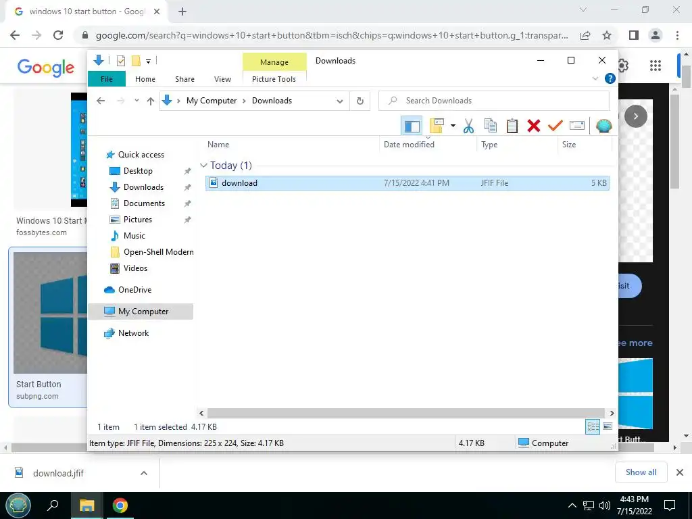Click the Search Downloads field
The height and width of the screenshot is (519, 692).
494,101
